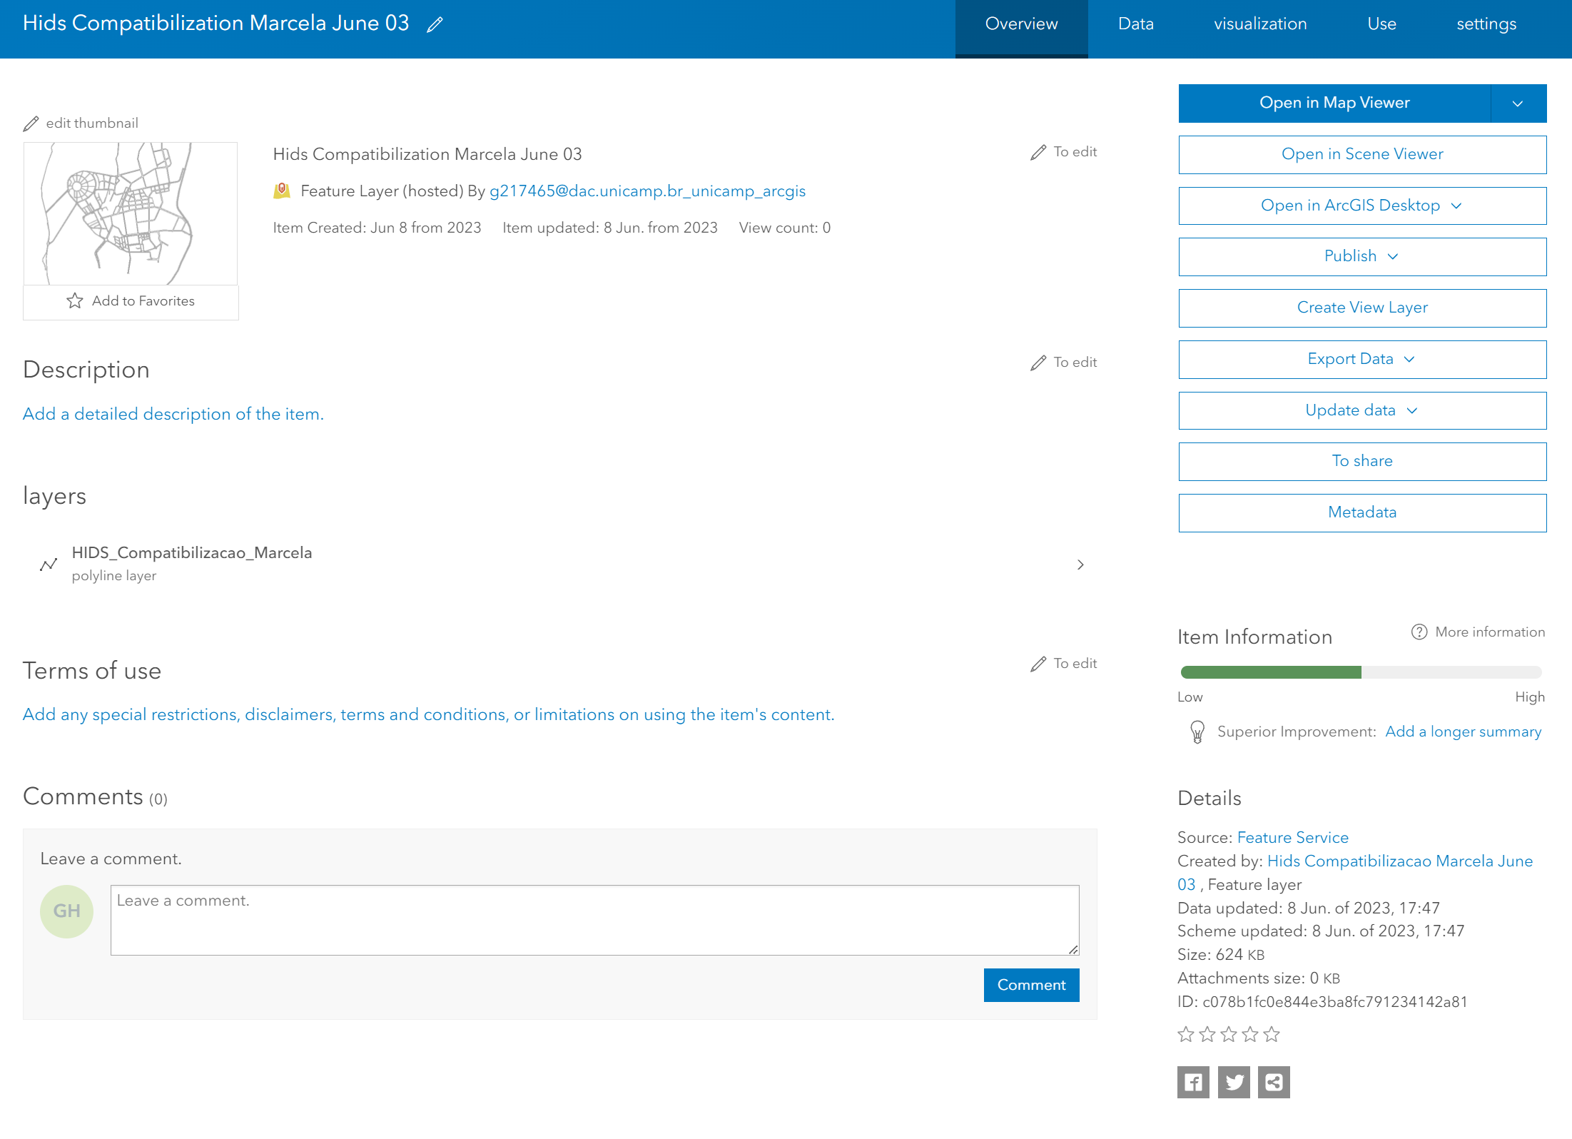Expand the HIDS_Compatibilizacao_Marcela layer chevron
This screenshot has height=1139, width=1572.
click(1080, 565)
